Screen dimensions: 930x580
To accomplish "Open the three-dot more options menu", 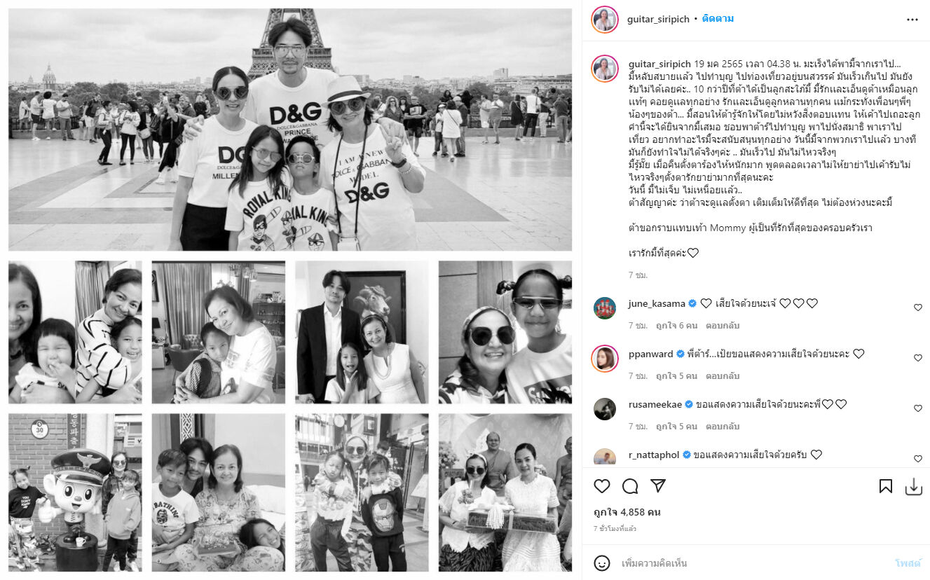I will [x=912, y=20].
